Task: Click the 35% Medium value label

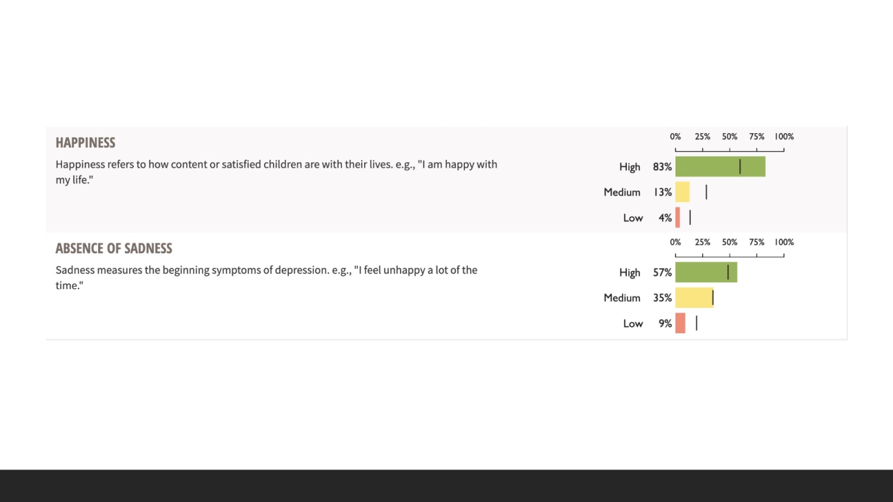Action: 662,298
